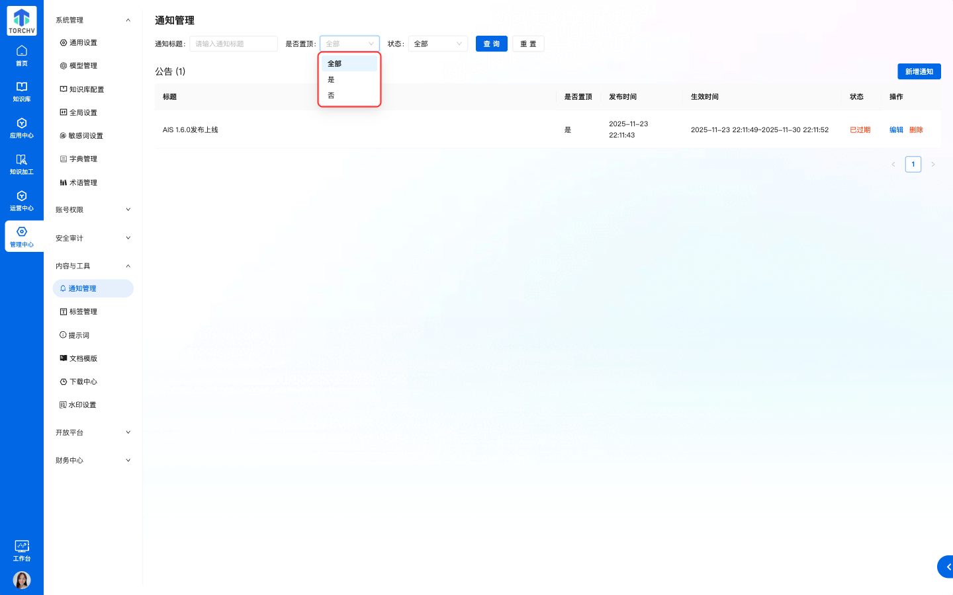Open the 首页 home icon in sidebar
953x595 pixels.
coord(22,56)
